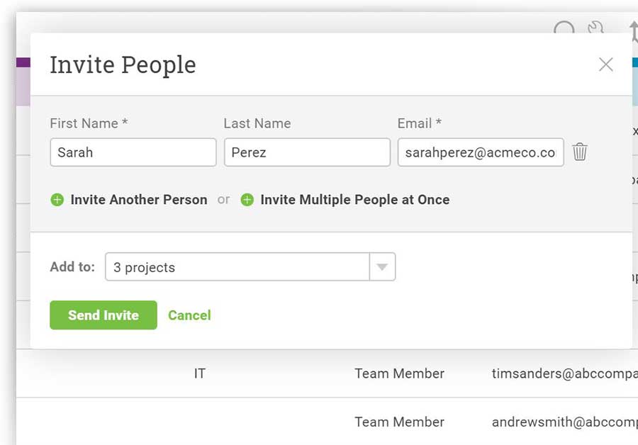The width and height of the screenshot is (638, 445).
Task: Click the search magnifier icon behind the dialog
Action: (564, 28)
